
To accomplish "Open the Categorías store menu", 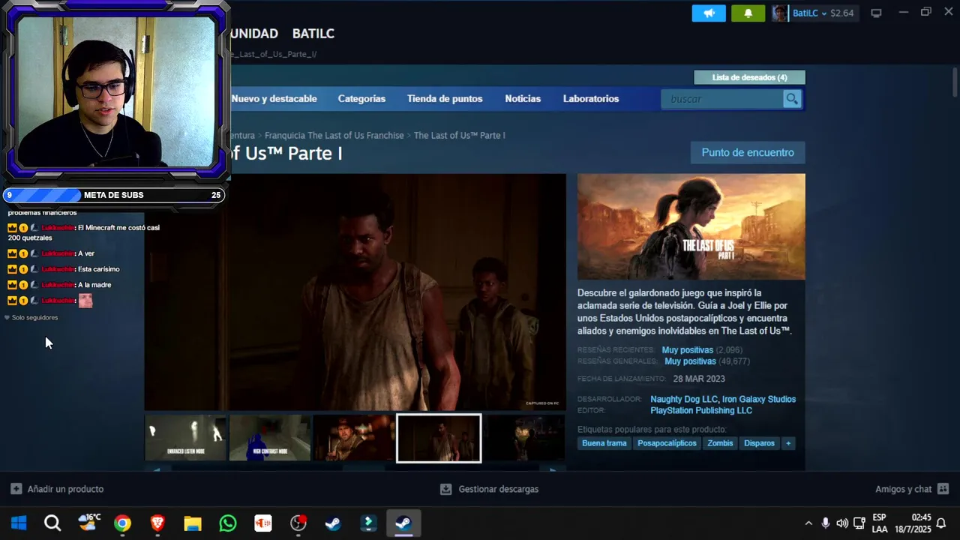I will (361, 99).
